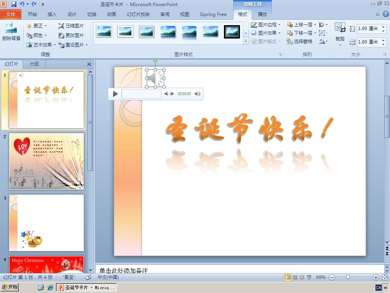Select slide 2 thumbnail with LOVE heart
The image size is (390, 293).
click(46, 161)
